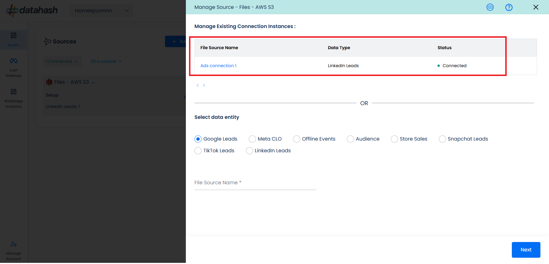Click the datahash logo
549x264 pixels.
pos(32,11)
